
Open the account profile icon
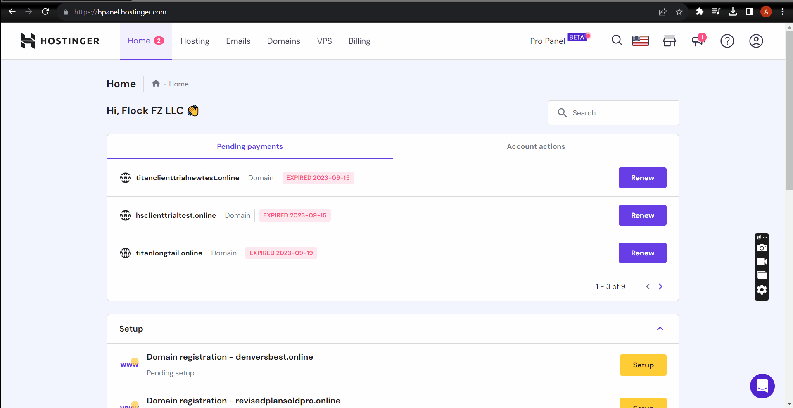(x=756, y=41)
